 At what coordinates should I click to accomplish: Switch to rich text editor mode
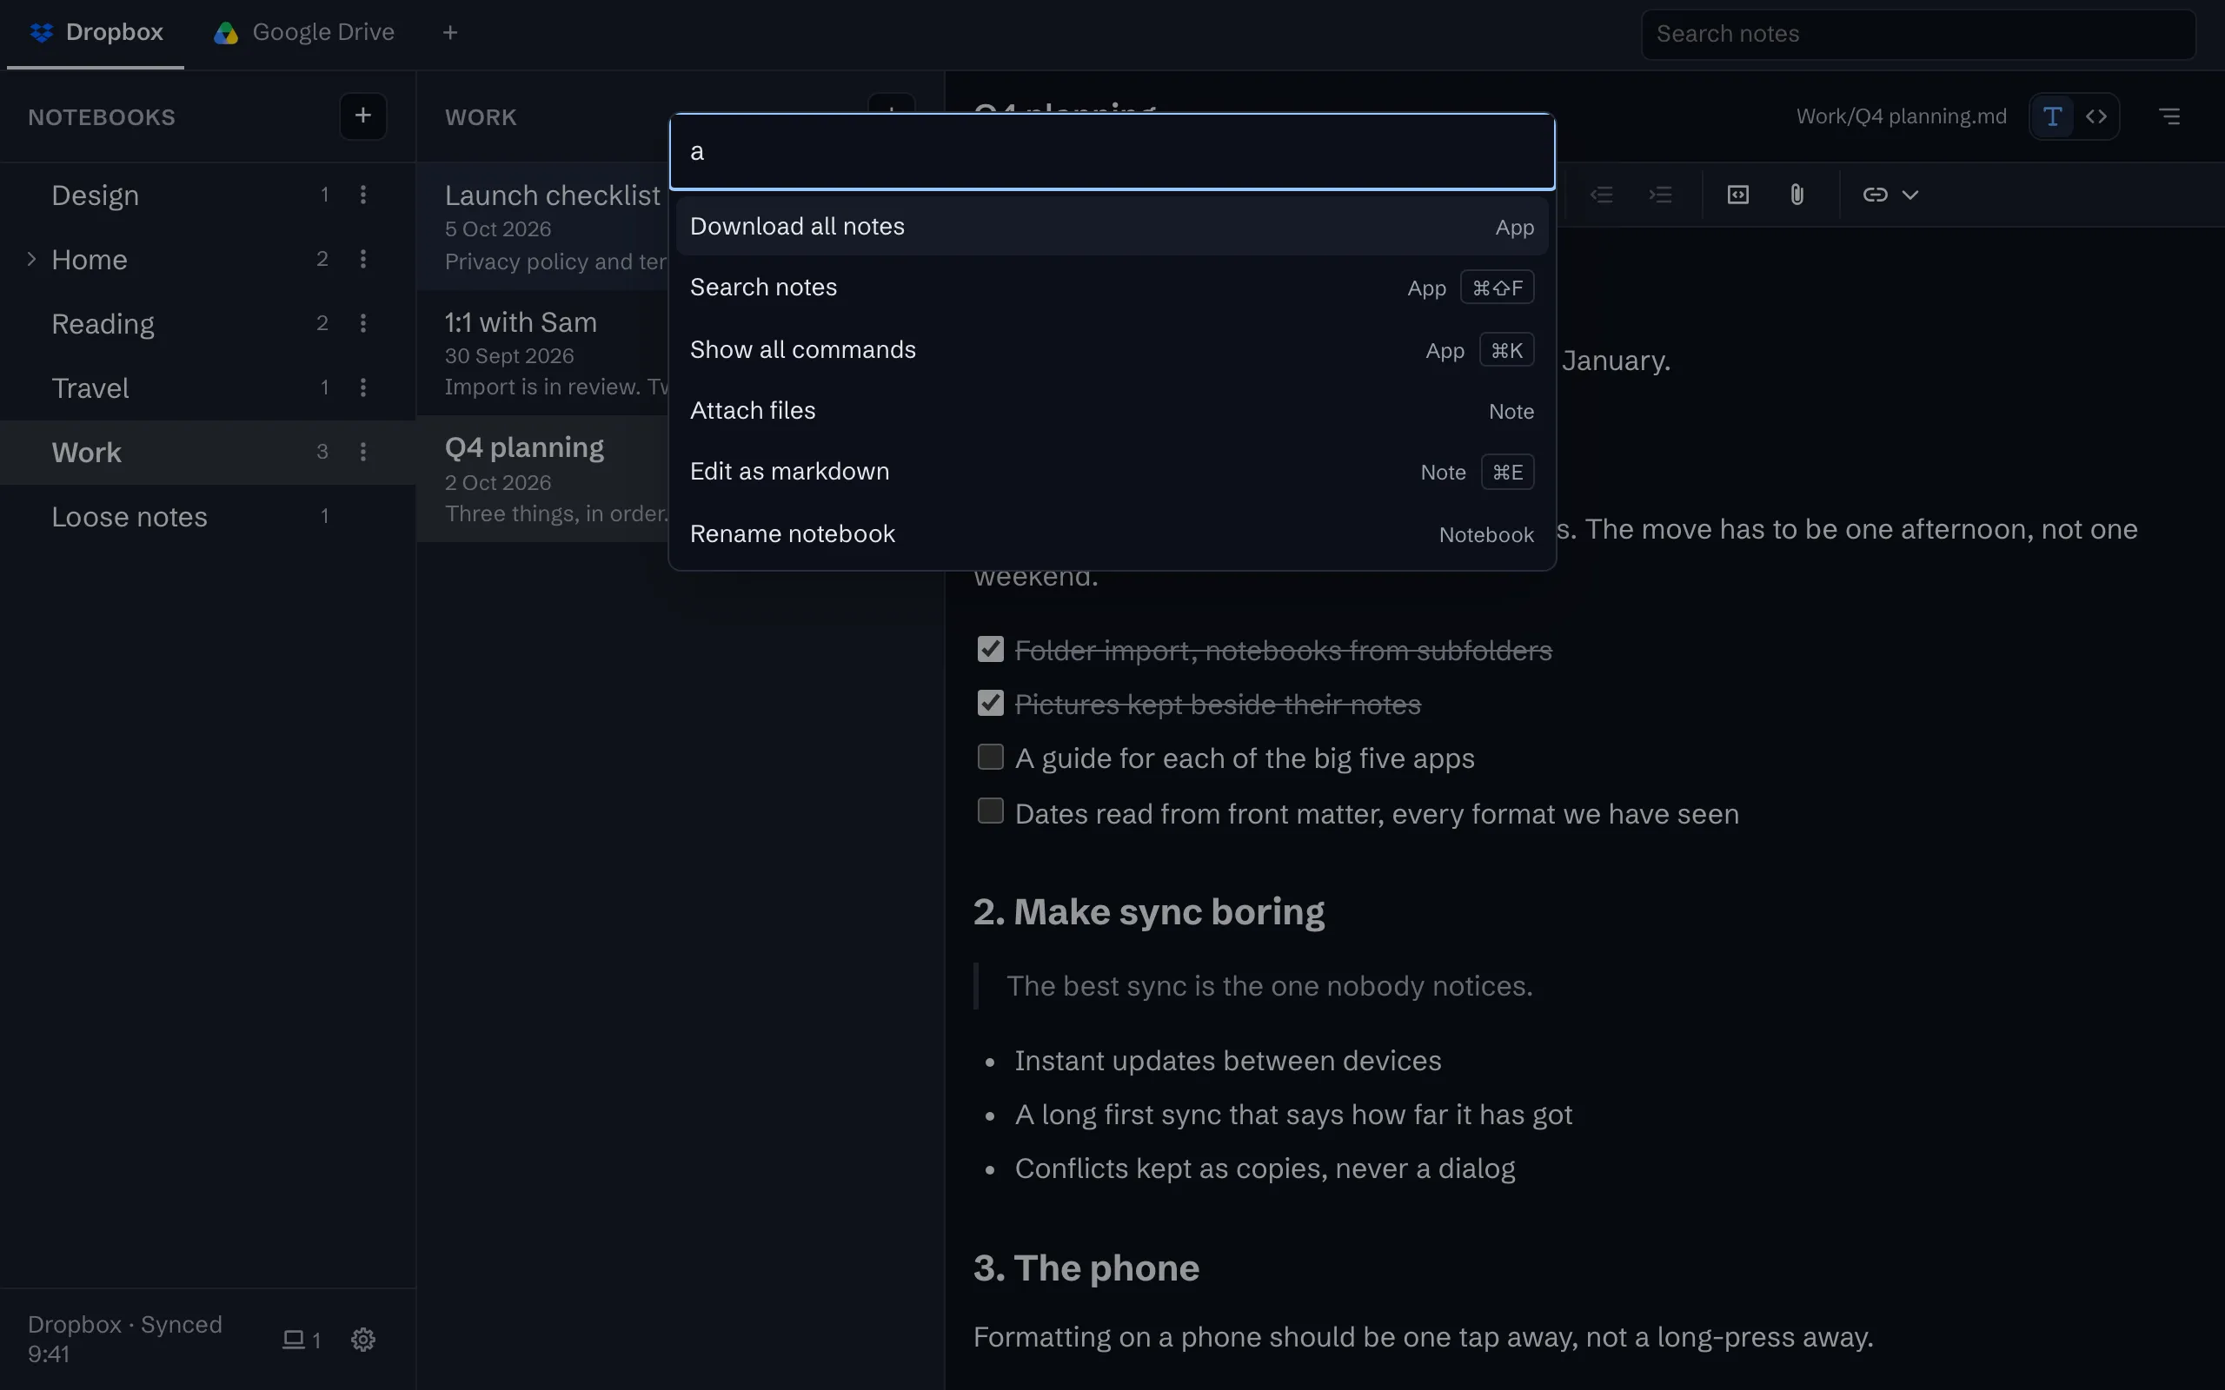(x=2052, y=116)
